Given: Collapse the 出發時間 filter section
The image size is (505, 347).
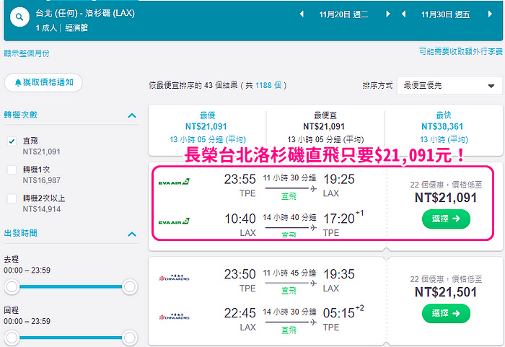Looking at the screenshot, I should tap(132, 234).
